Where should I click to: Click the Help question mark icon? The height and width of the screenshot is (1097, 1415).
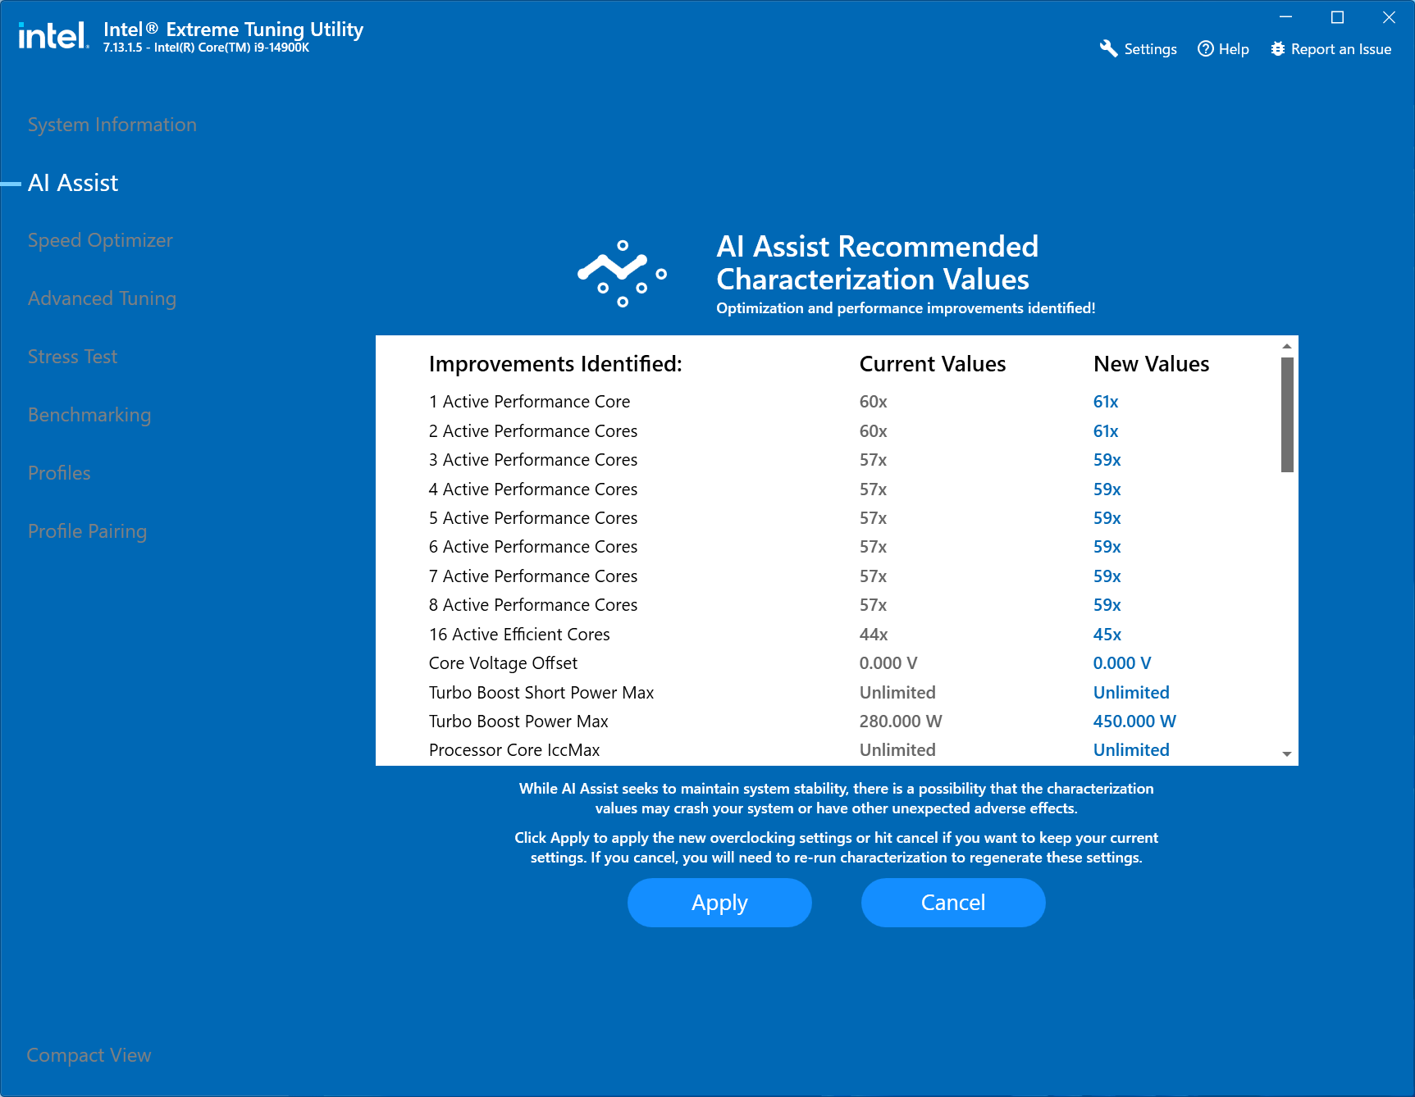click(1205, 49)
